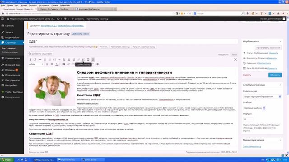Viewport: 289px width, 162px height.
Task: Insert the Read More tag
Action: coord(88,59)
